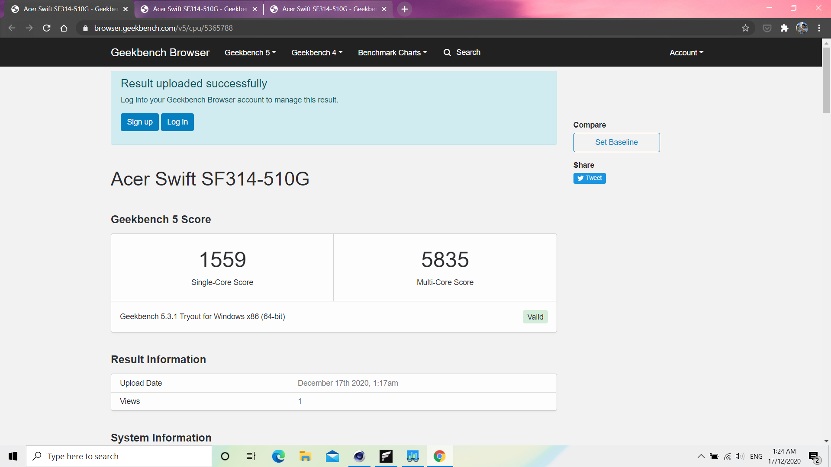Open the Chrome profile avatar
This screenshot has height=467, width=831.
point(802,28)
